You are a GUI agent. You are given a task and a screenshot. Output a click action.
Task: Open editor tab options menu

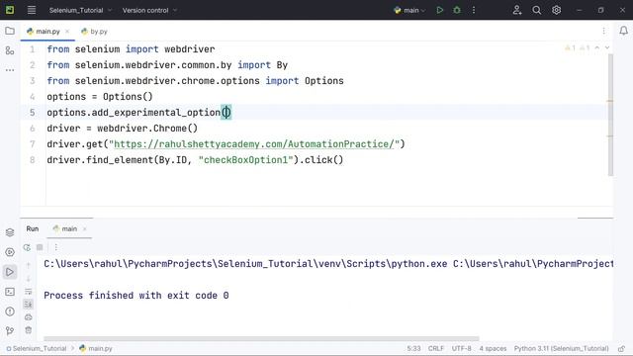(x=603, y=31)
